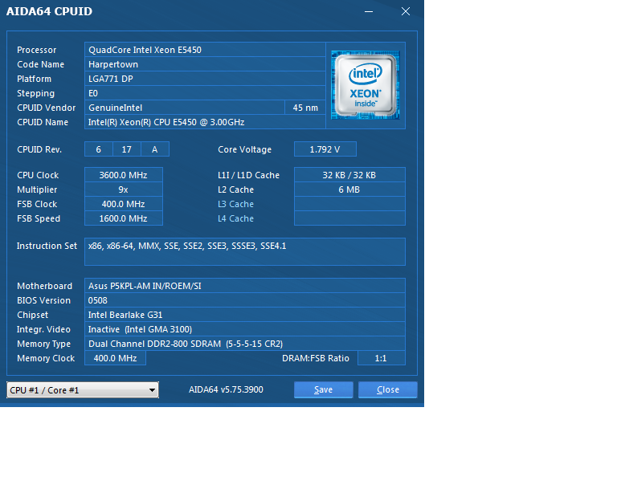Click the 3600.0 MHz CPU Clock value
This screenshot has width=617, height=493.
pos(124,175)
